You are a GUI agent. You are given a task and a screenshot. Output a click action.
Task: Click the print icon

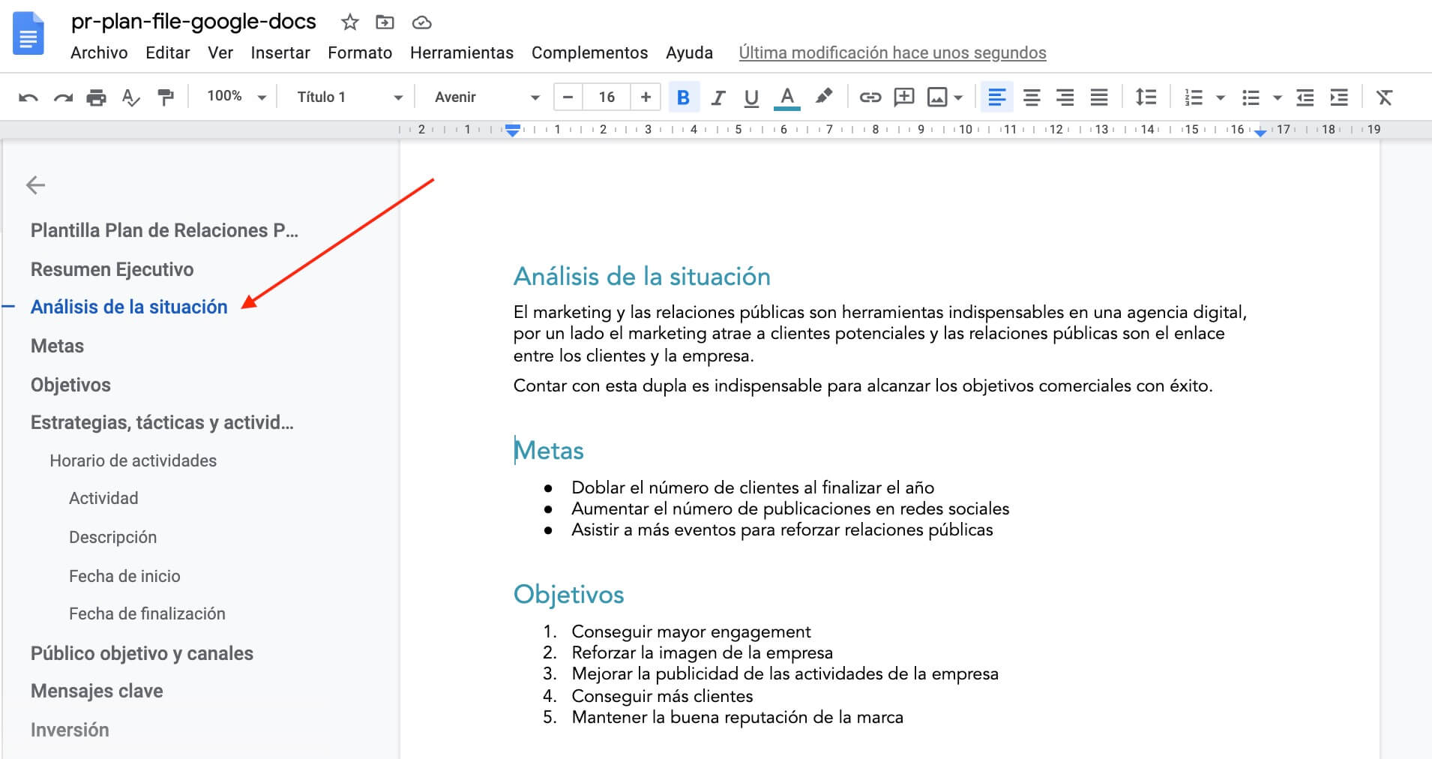click(96, 97)
